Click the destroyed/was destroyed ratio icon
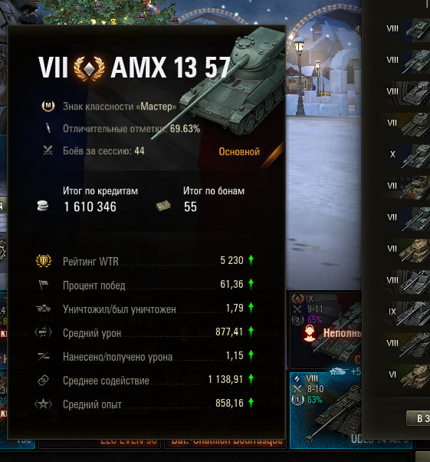 pyautogui.click(x=44, y=309)
